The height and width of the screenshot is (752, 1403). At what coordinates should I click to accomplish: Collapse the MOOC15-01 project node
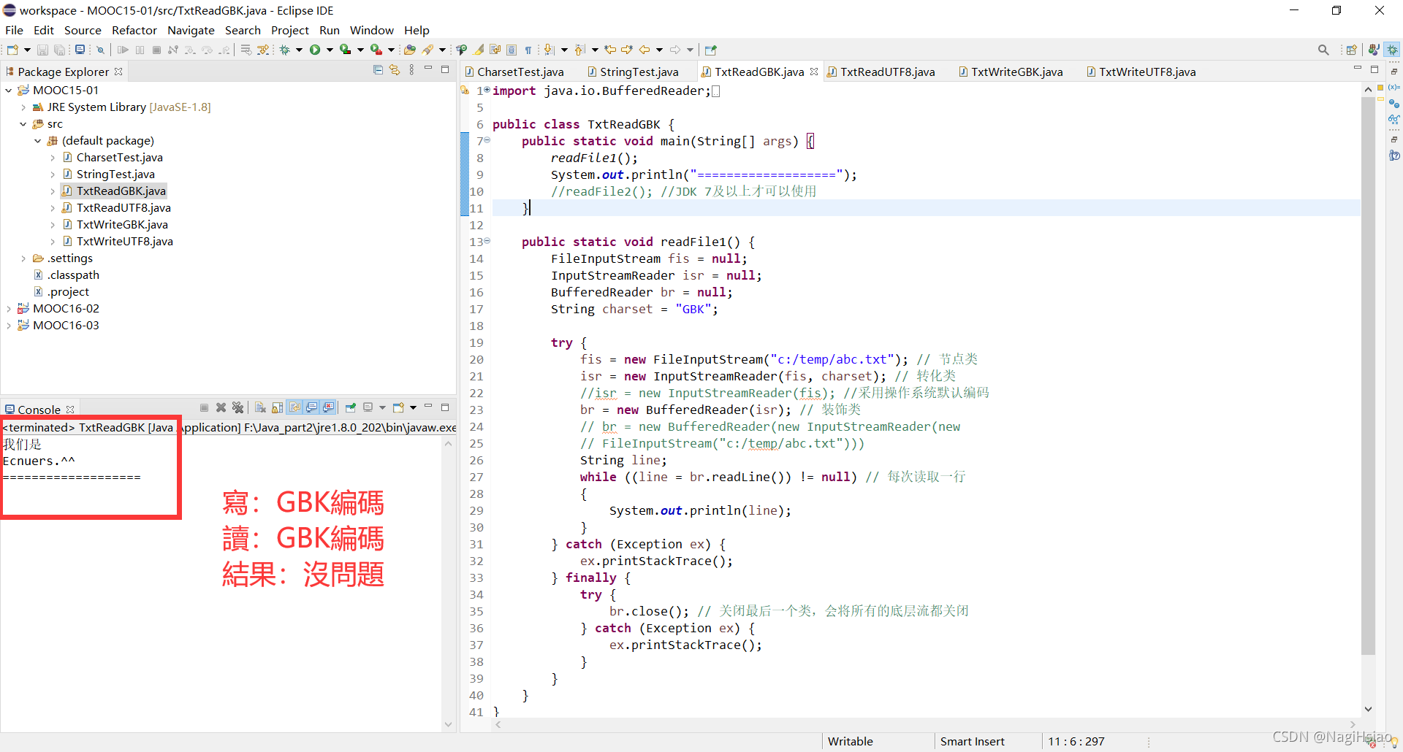[9, 91]
